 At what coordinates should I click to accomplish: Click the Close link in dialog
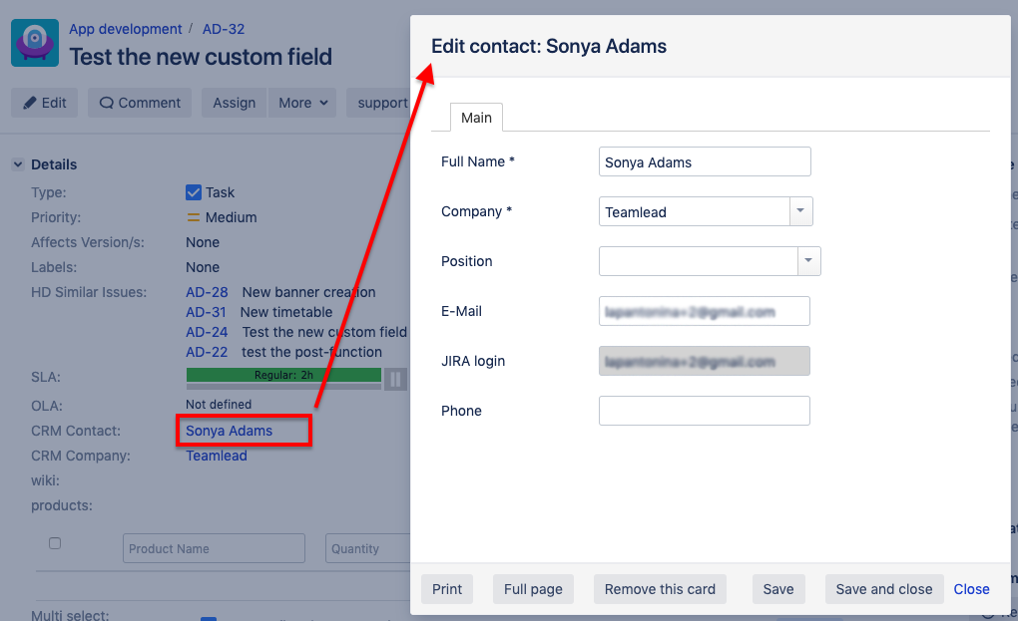pos(971,589)
